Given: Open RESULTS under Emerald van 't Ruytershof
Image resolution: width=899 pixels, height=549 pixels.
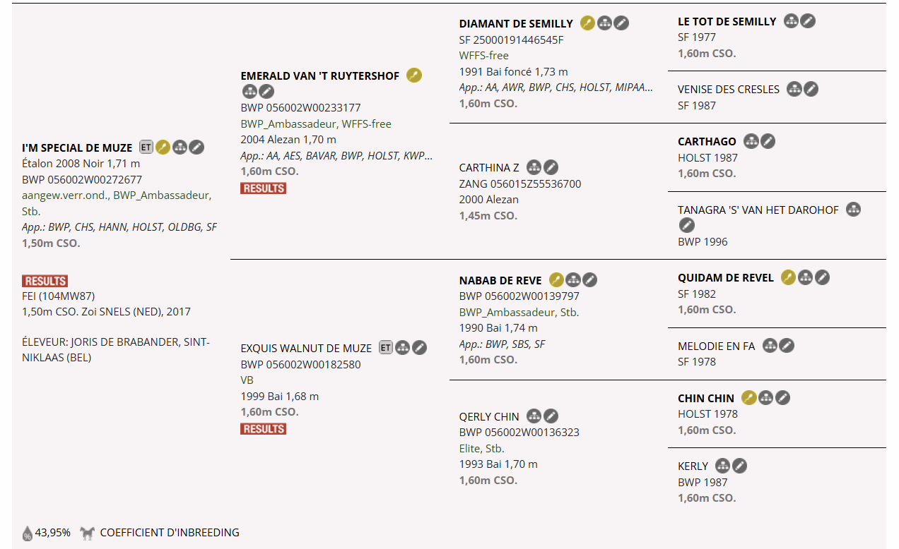Looking at the screenshot, I should tap(263, 188).
